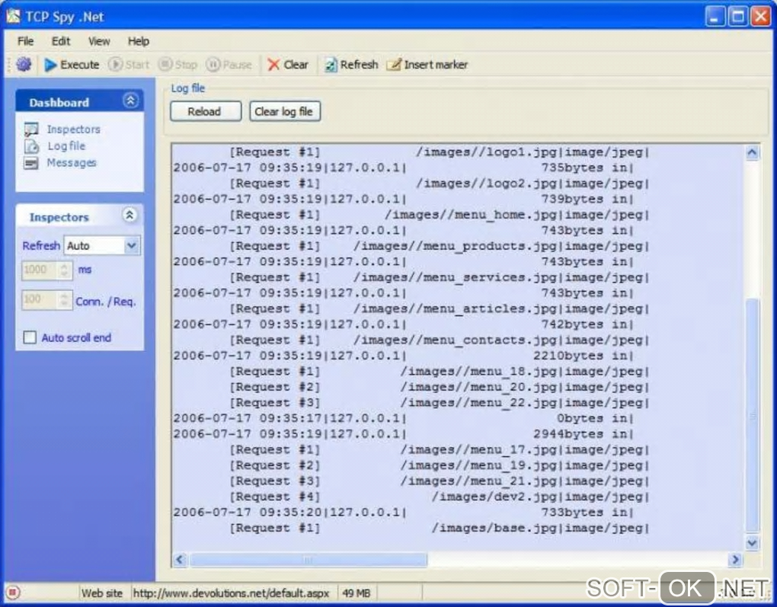Click the log line with /images//logo1.jpg
This screenshot has height=607, width=777.
[439, 152]
